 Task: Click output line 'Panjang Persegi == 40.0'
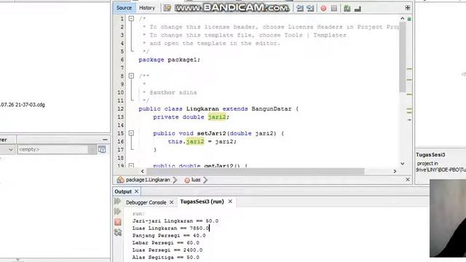coord(169,236)
